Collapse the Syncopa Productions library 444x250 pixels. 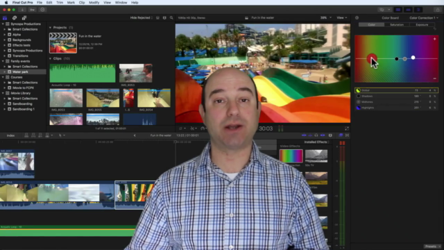tap(3, 24)
